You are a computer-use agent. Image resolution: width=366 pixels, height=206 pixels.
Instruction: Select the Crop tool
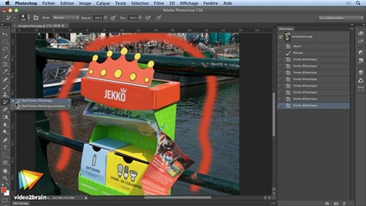pos(5,64)
